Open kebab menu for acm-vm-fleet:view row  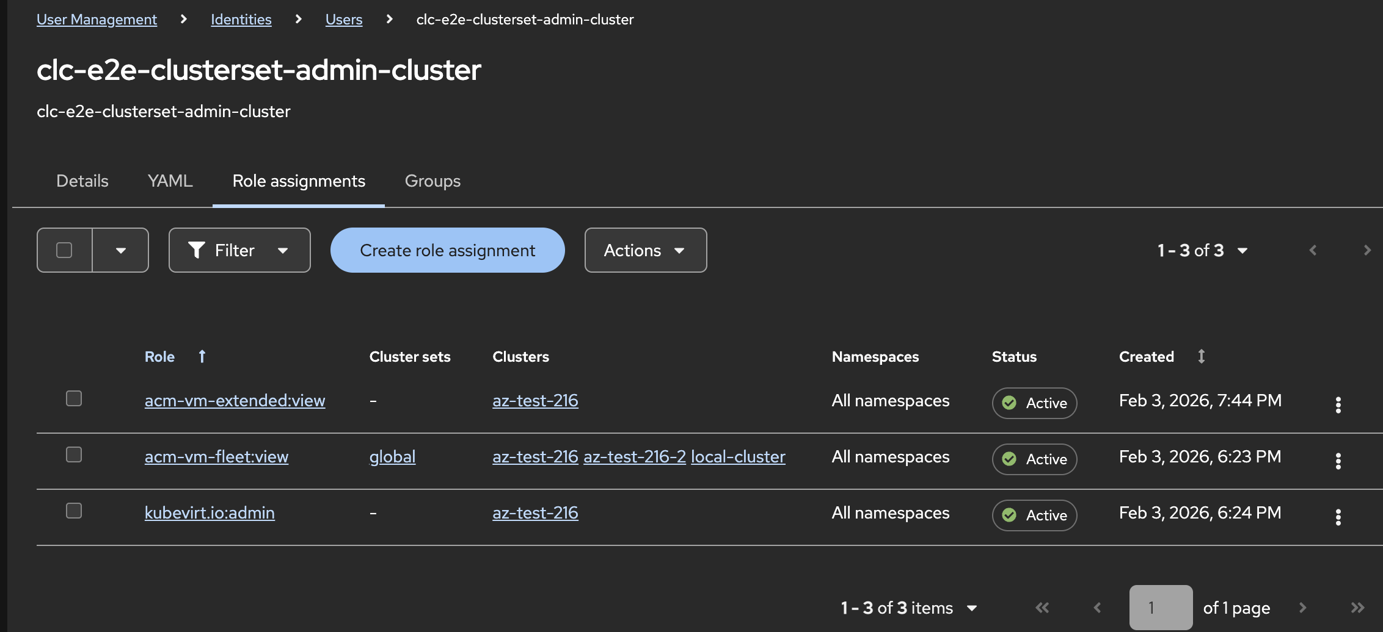point(1338,461)
